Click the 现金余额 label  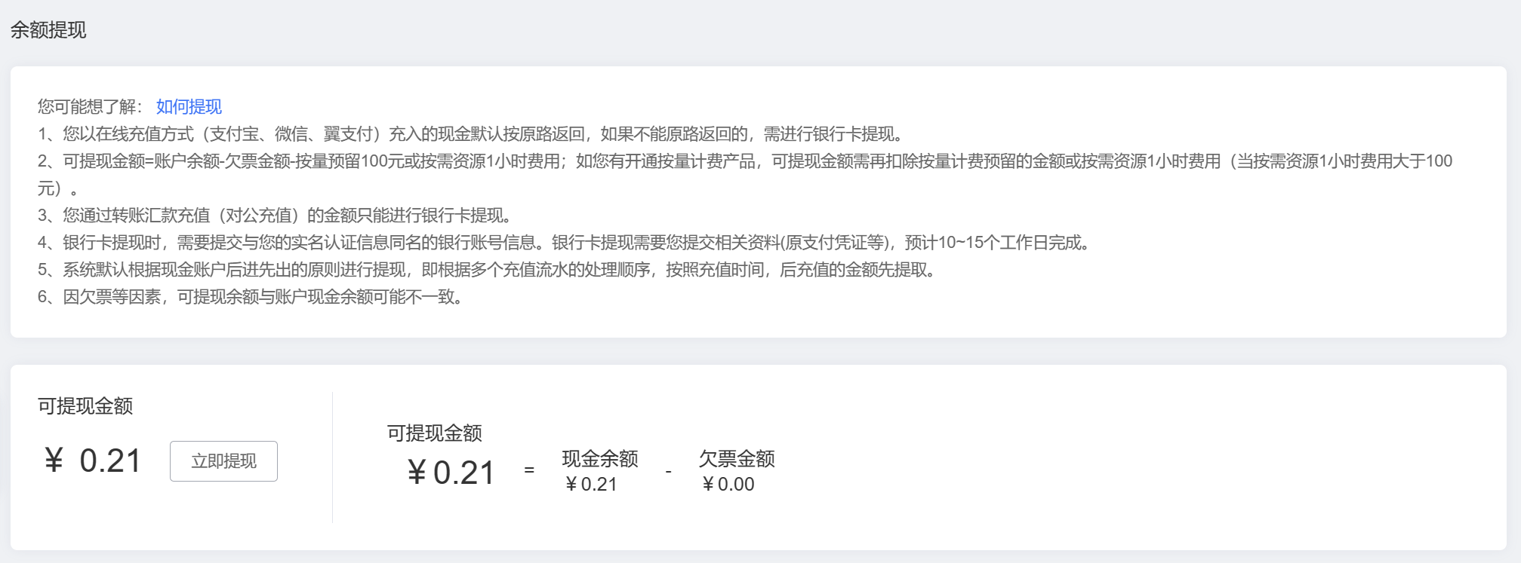coord(600,458)
